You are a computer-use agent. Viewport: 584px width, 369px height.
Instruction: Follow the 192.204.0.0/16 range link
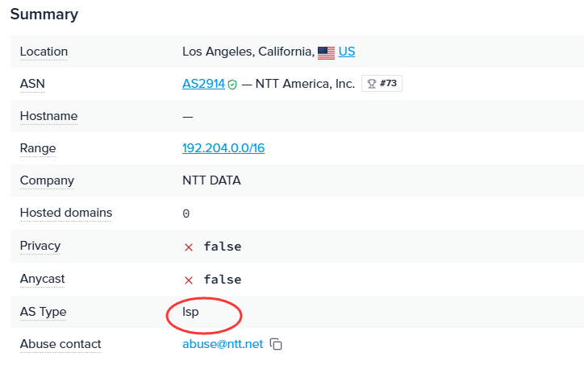click(223, 148)
